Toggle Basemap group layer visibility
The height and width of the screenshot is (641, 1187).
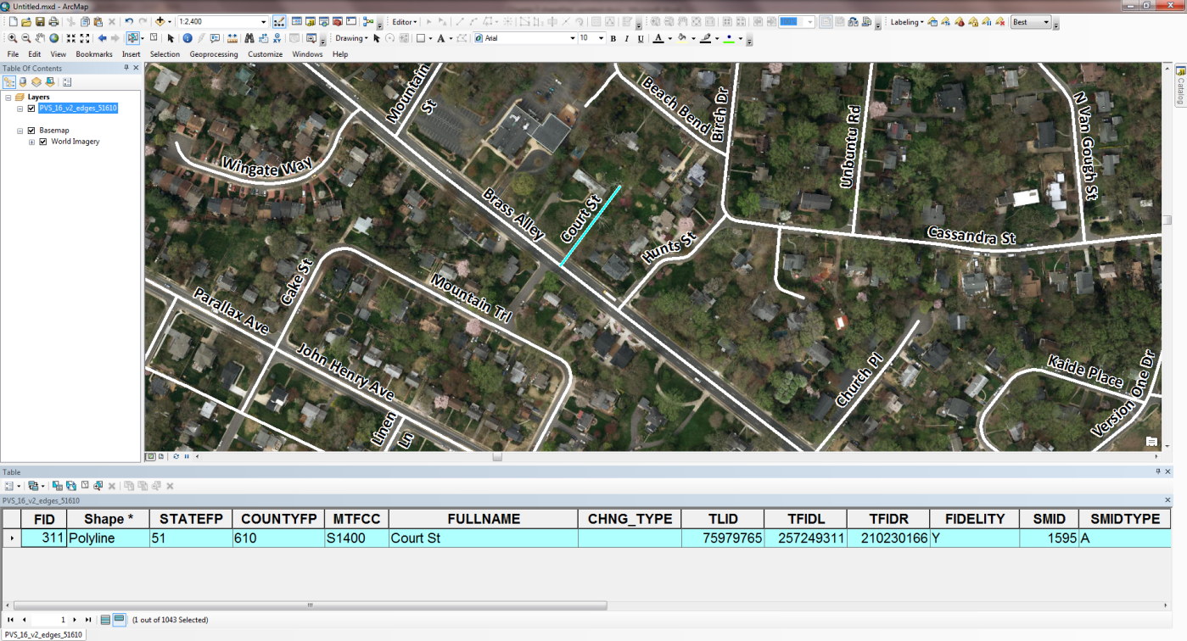(31, 131)
